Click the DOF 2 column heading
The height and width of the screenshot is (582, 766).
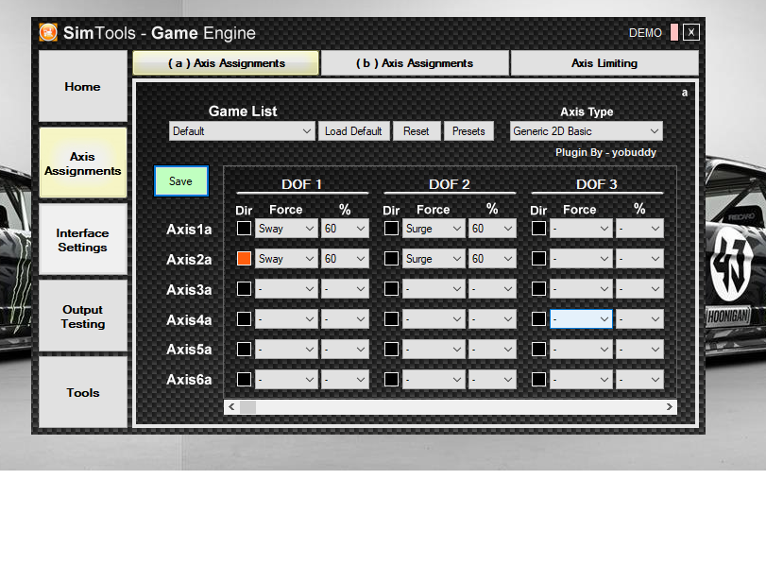[449, 184]
